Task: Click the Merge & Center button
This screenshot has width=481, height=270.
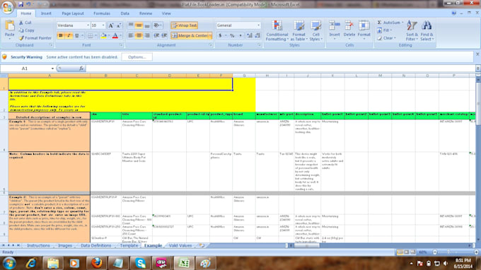Action: click(190, 35)
